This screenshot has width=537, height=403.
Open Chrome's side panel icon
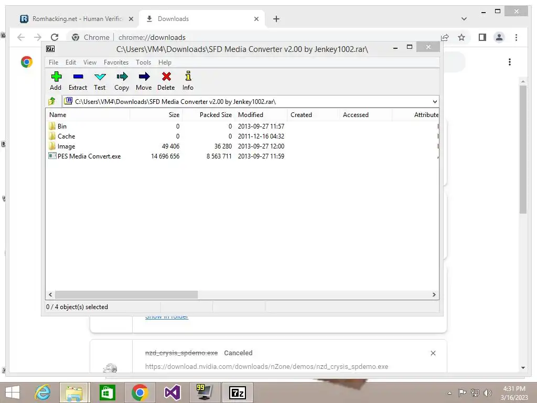[x=482, y=37]
